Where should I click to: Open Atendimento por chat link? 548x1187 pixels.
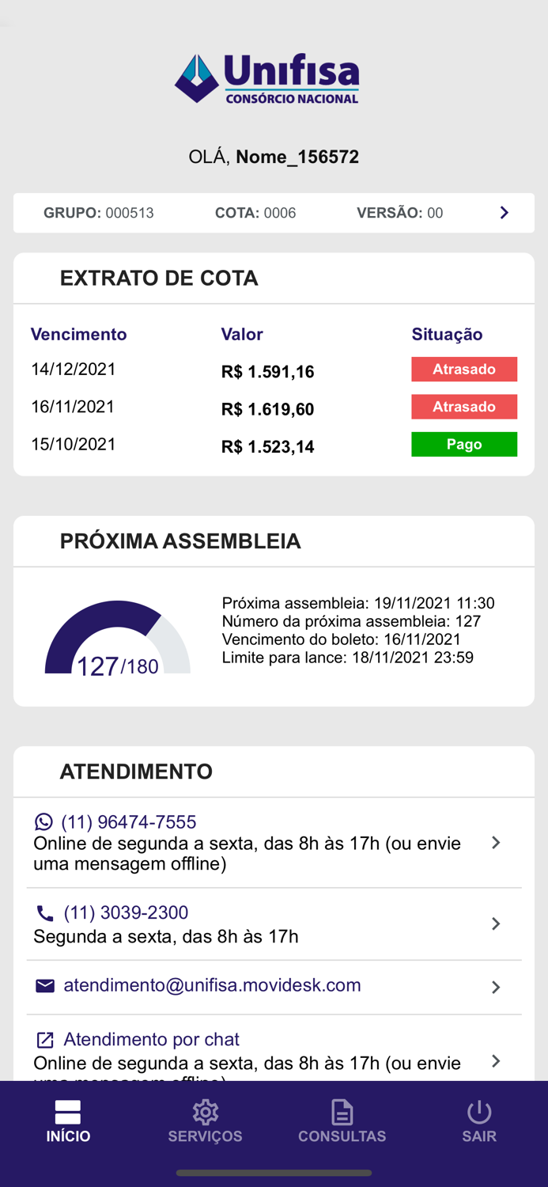click(x=151, y=1039)
